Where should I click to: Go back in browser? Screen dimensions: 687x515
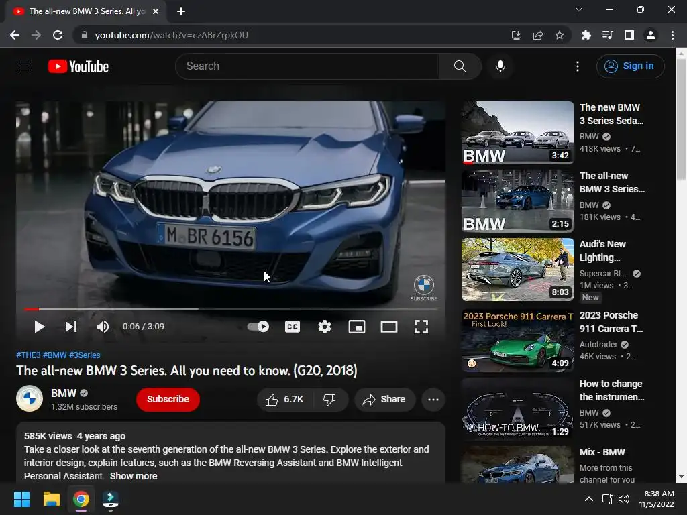tap(15, 35)
